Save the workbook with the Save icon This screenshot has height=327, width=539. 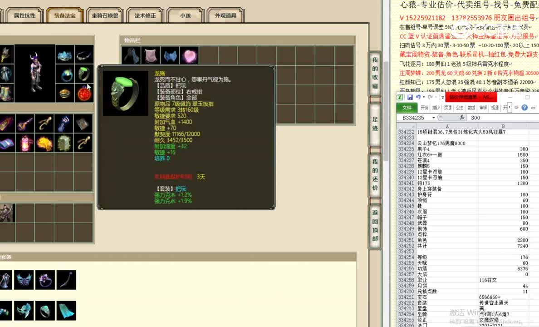pos(410,97)
